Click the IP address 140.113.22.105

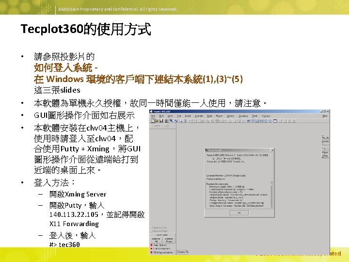coord(74,214)
